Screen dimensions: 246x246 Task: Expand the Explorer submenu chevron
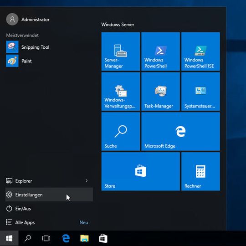(87, 181)
